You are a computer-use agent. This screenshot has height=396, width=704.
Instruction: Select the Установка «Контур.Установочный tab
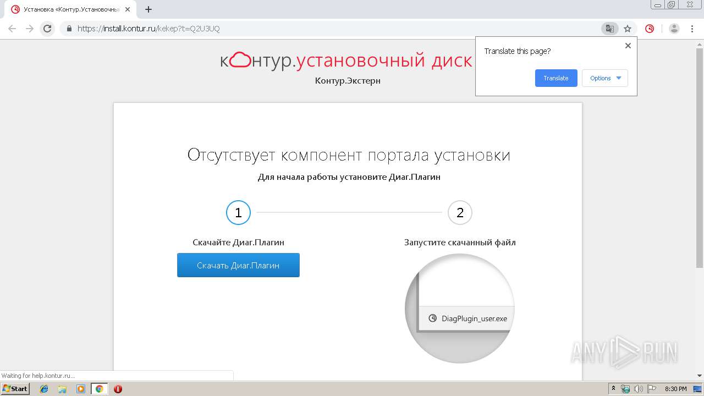(x=70, y=9)
